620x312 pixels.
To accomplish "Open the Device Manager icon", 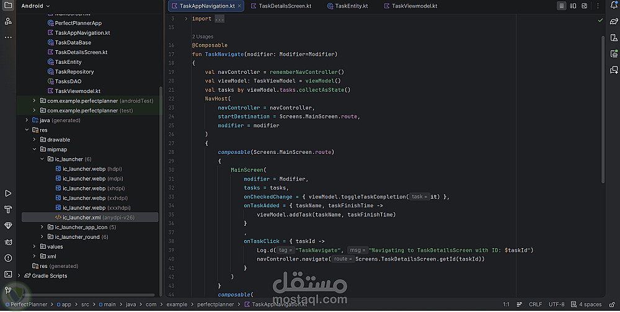I will coord(614,38).
